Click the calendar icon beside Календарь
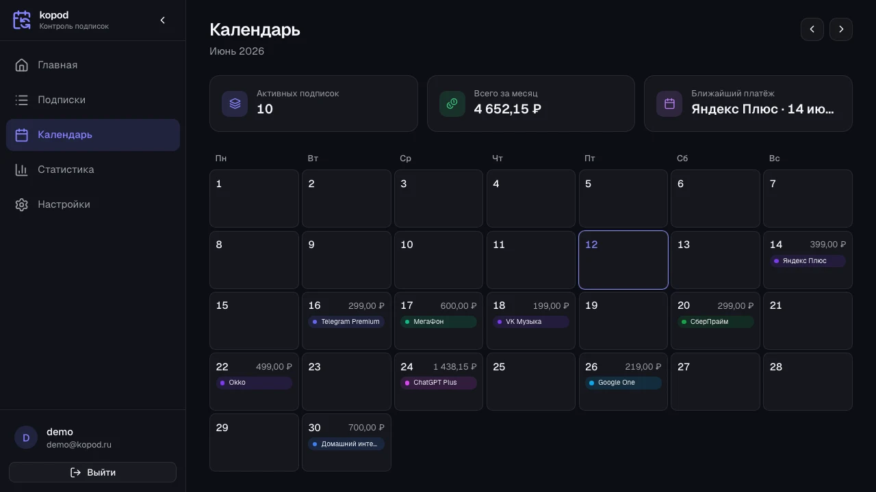This screenshot has height=492, width=876. tap(22, 135)
